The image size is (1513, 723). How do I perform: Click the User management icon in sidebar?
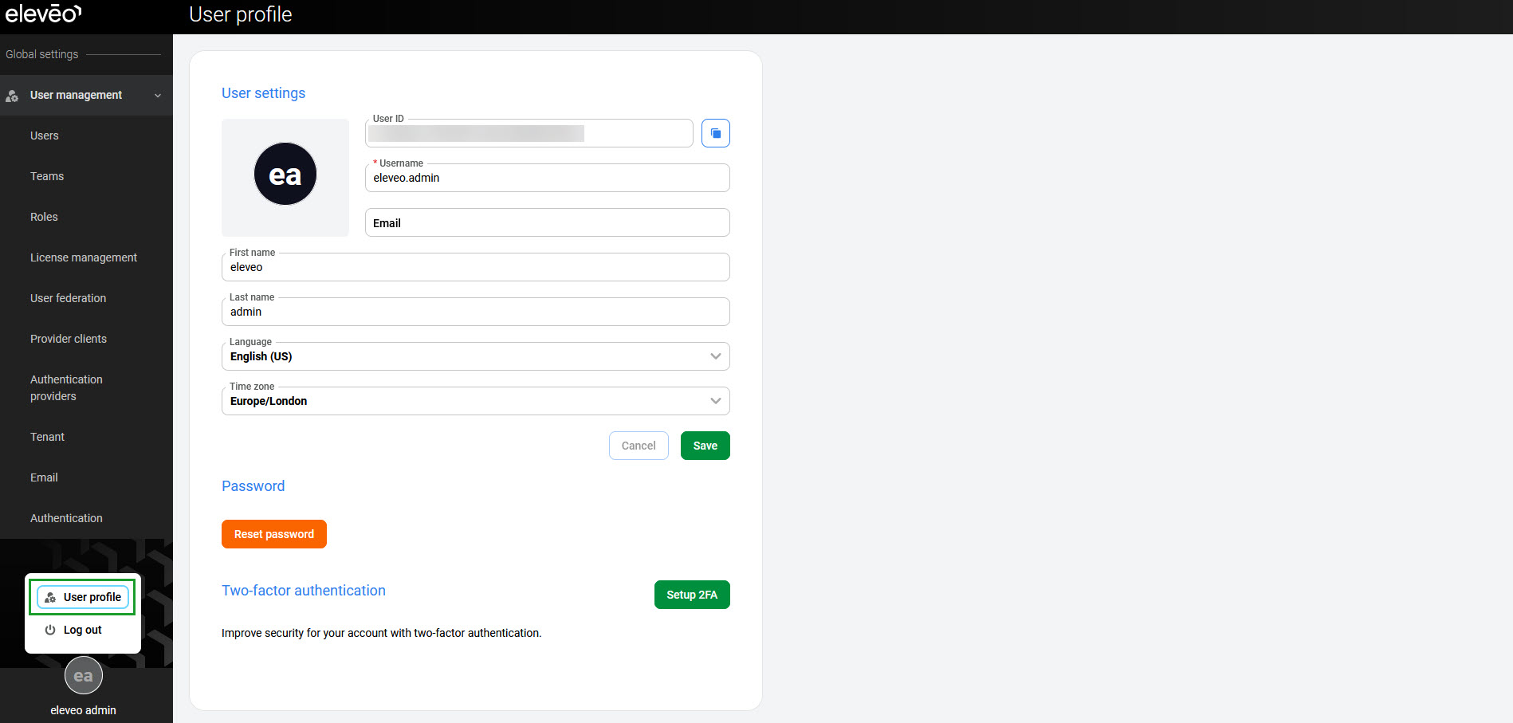click(x=12, y=96)
